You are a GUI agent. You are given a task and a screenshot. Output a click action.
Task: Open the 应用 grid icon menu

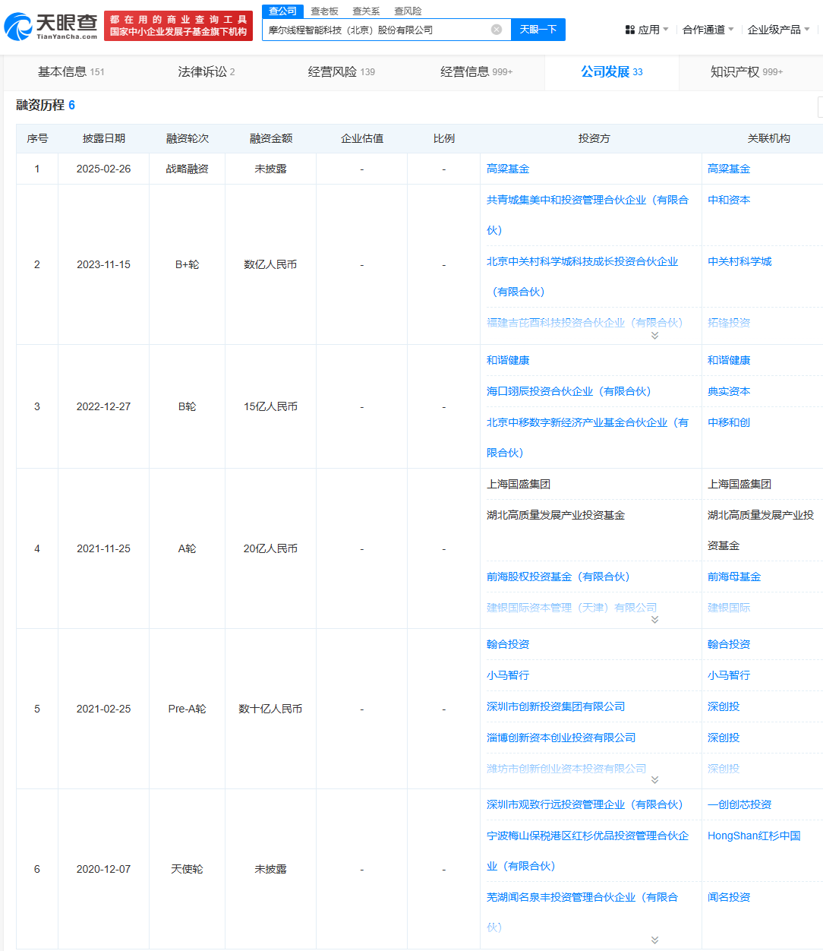pyautogui.click(x=630, y=30)
